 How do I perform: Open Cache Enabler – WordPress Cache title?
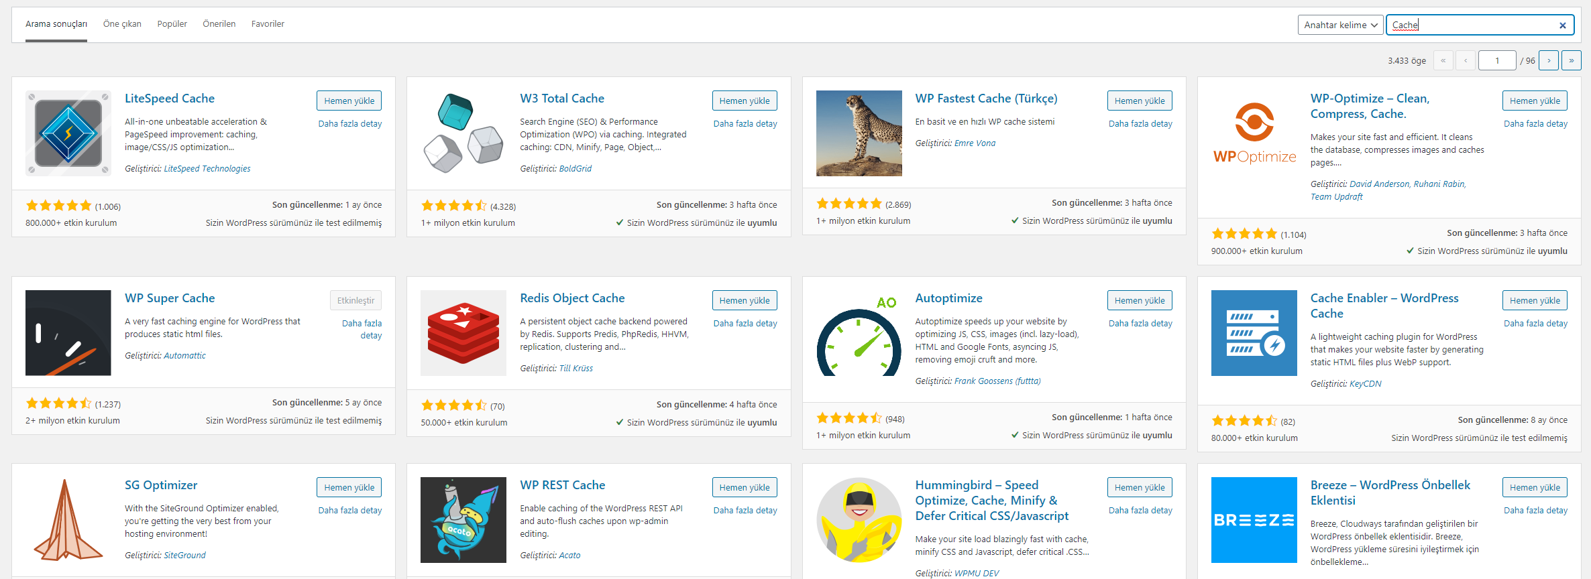coord(1384,306)
